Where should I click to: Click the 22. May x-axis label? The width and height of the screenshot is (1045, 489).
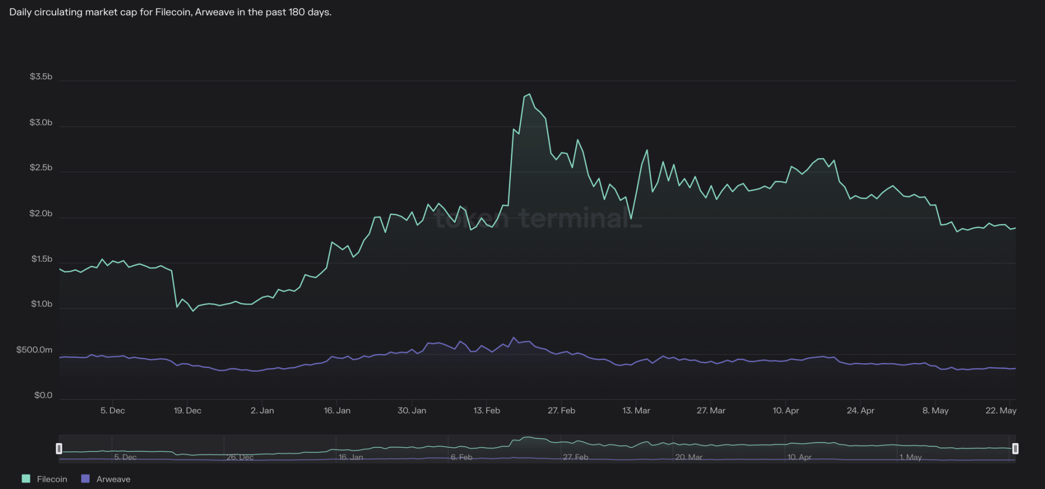[x=1002, y=410]
